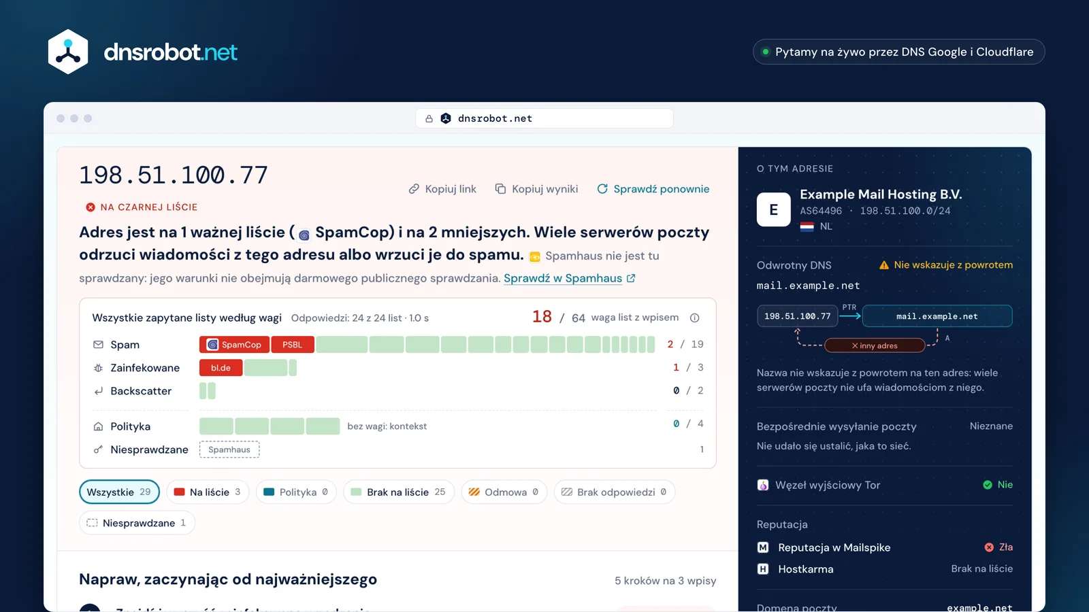Click the red bl.de listing block

(x=221, y=368)
